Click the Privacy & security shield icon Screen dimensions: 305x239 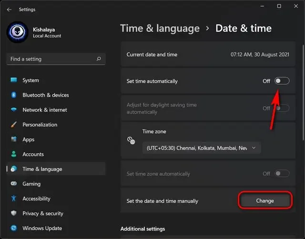[14, 213]
